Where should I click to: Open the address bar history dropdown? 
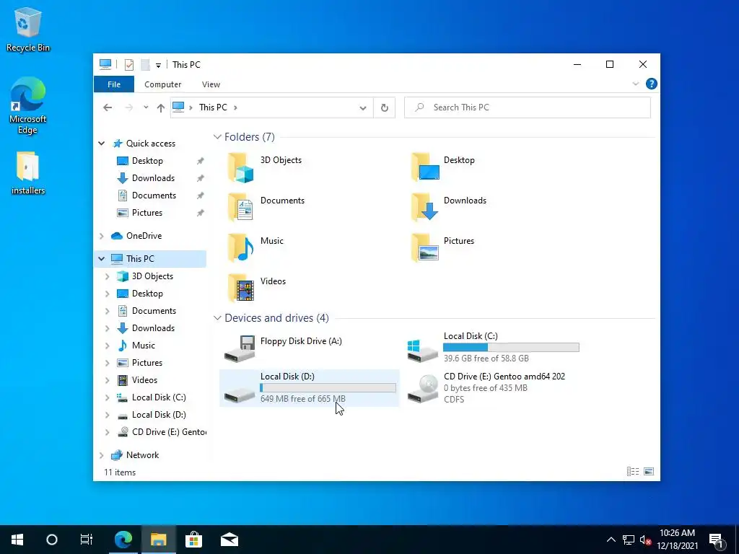(x=362, y=108)
